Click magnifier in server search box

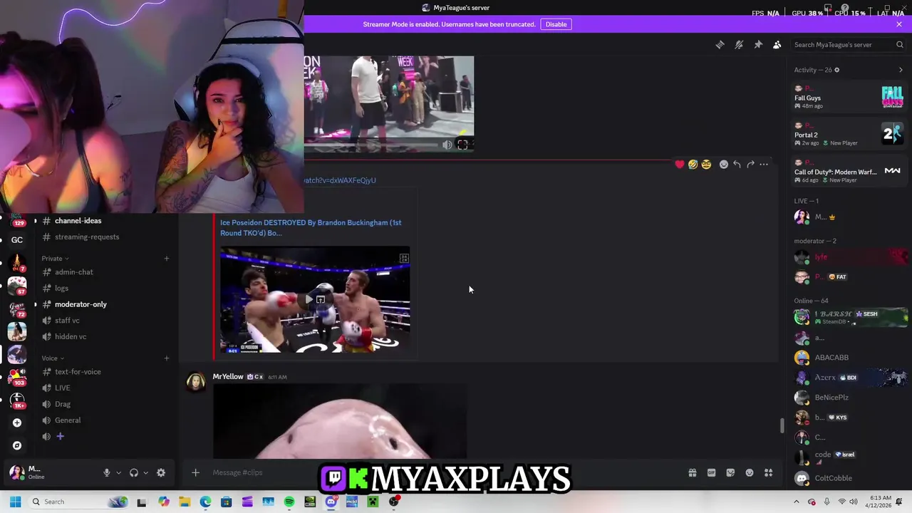(x=900, y=44)
